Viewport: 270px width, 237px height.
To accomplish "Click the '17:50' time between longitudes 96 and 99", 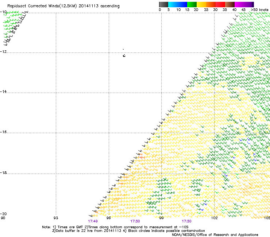I will [135, 221].
